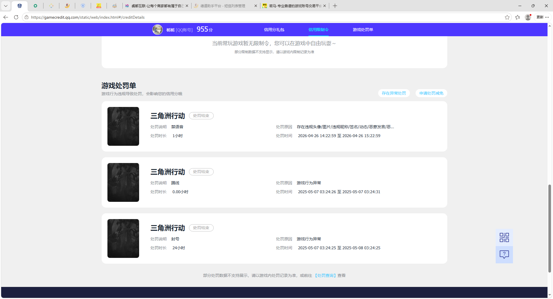The width and height of the screenshot is (553, 299).
Task: Open the 游戏处罚单 nav item
Action: click(363, 30)
